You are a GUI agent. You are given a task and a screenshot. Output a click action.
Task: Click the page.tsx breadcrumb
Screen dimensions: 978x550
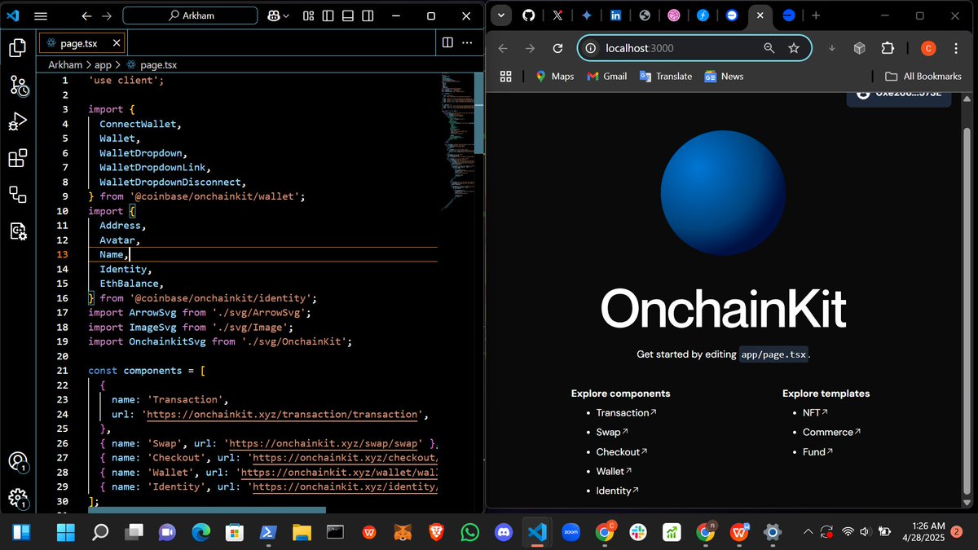point(152,64)
